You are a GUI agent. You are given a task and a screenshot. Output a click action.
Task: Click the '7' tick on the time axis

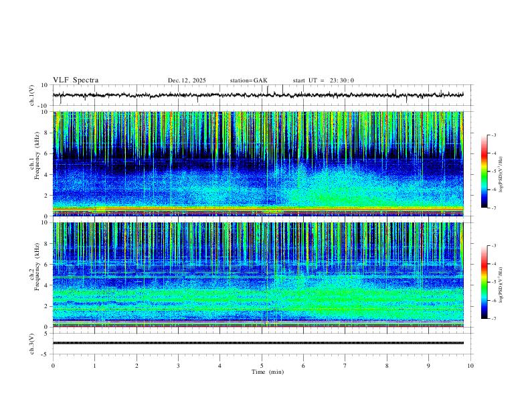coord(345,366)
